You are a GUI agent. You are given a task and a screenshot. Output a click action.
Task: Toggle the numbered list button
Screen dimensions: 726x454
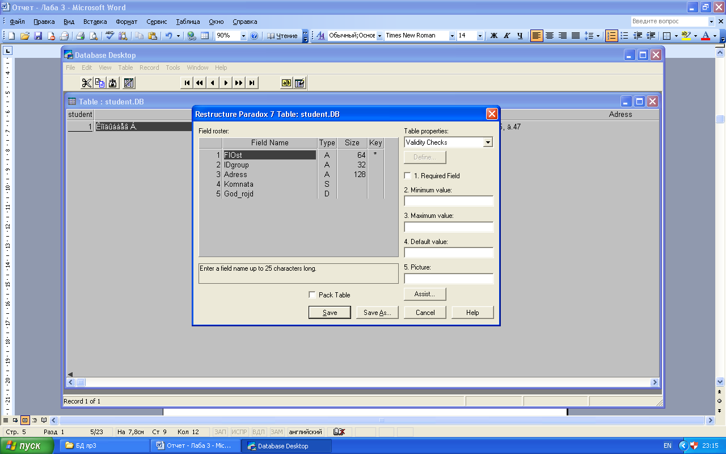pyautogui.click(x=611, y=36)
